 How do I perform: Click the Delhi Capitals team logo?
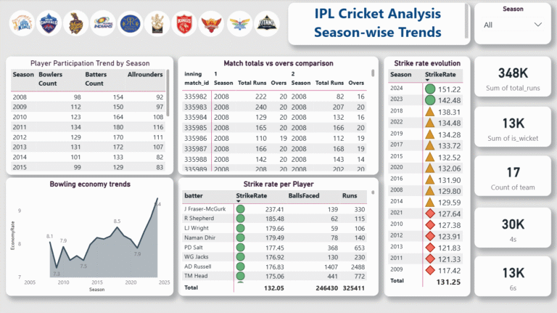pyautogui.click(x=49, y=23)
